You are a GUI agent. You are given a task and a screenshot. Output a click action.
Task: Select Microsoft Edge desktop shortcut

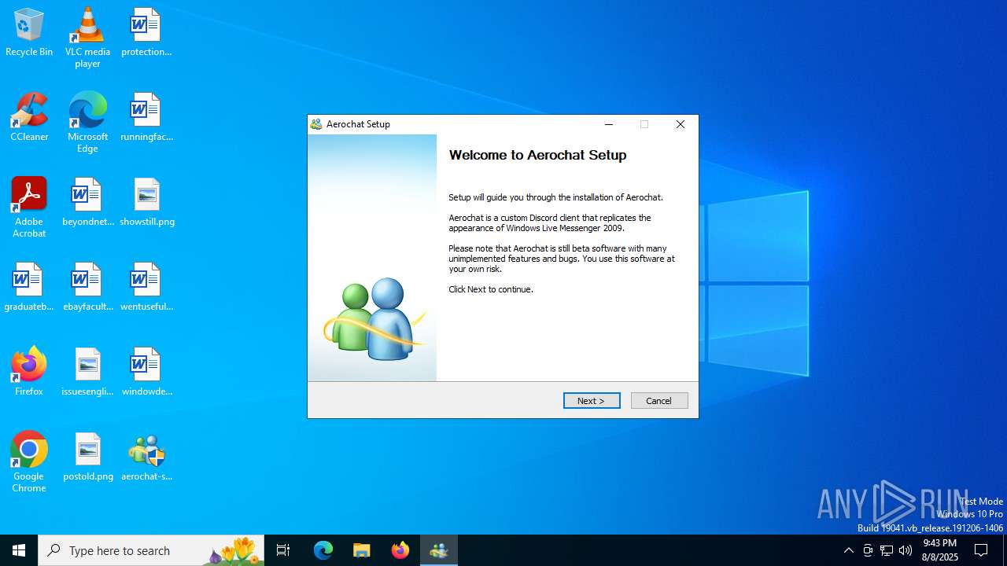[x=87, y=123]
